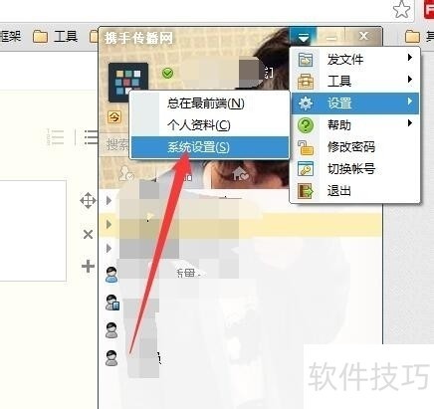Minimize the 携手传播网 window
Image resolution: width=434 pixels, height=409 pixels.
coord(331,37)
